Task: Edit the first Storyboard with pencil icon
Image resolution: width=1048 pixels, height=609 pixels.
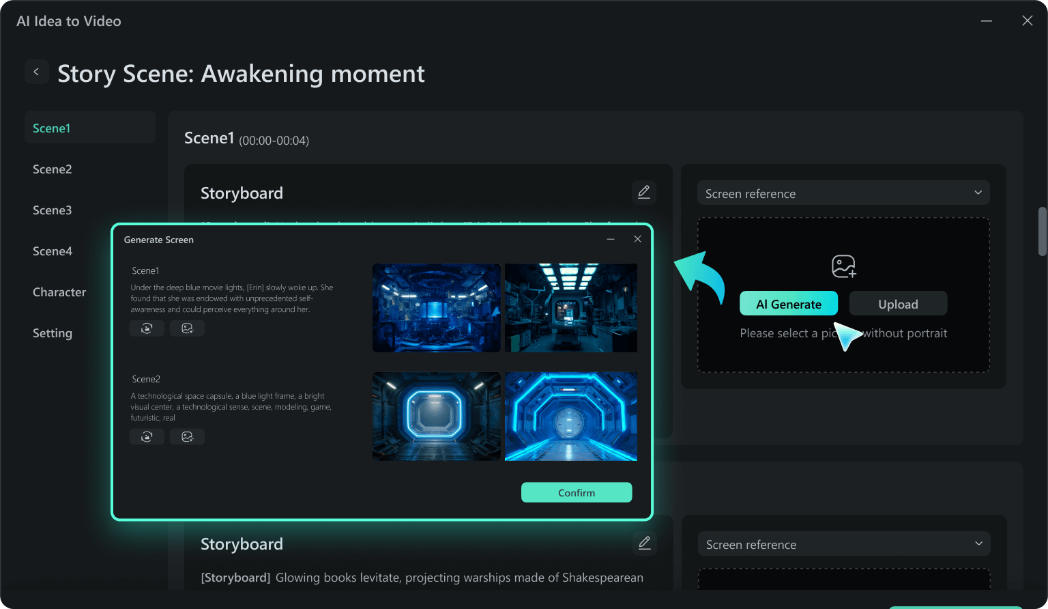Action: (x=643, y=193)
